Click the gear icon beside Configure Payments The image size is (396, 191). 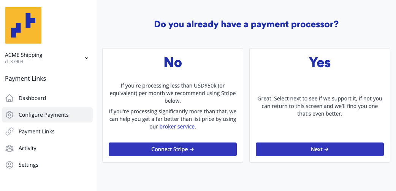(10, 115)
